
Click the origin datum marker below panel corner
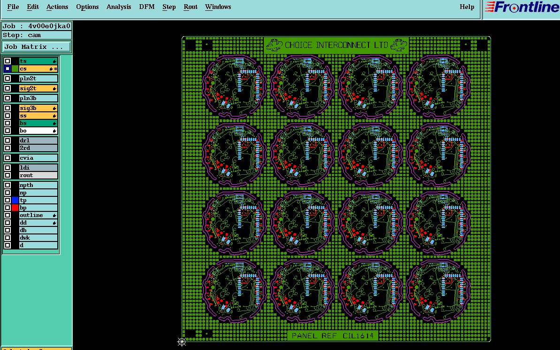pos(182,342)
